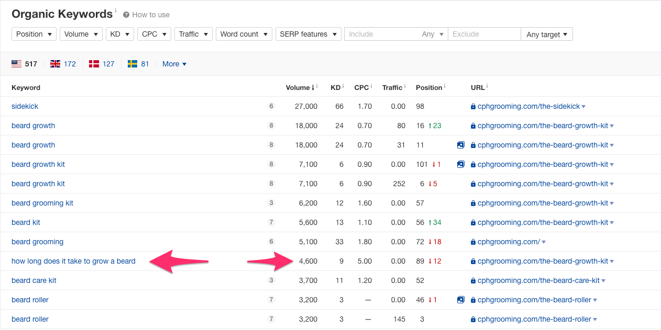Switch to the United Kingdom flag results
661x330 pixels.
[x=63, y=64]
